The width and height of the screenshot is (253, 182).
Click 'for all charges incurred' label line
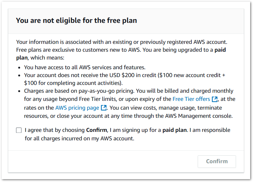pyautogui.click(x=80, y=138)
